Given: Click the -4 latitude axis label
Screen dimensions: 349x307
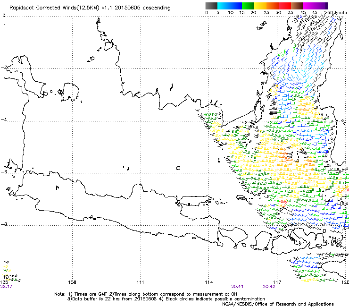Looking at the screenshot, I should click(x=4, y=119).
